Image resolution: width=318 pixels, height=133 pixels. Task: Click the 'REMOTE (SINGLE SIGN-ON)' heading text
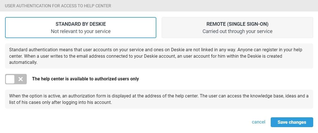click(x=237, y=24)
